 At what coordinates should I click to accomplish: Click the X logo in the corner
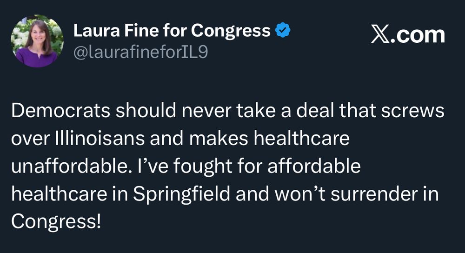tap(380, 35)
